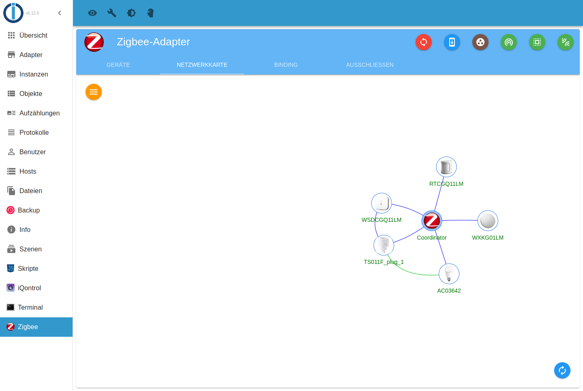The height and width of the screenshot is (391, 583).
Task: Open Benutzer in the sidebar
Action: [36, 152]
